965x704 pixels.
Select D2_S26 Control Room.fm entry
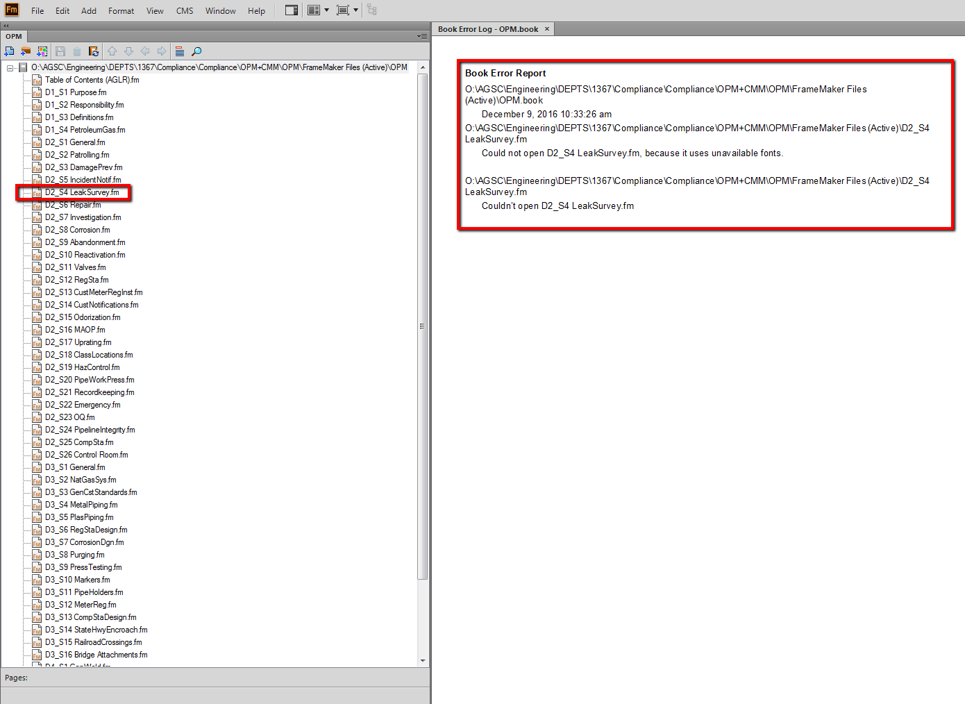click(x=87, y=455)
